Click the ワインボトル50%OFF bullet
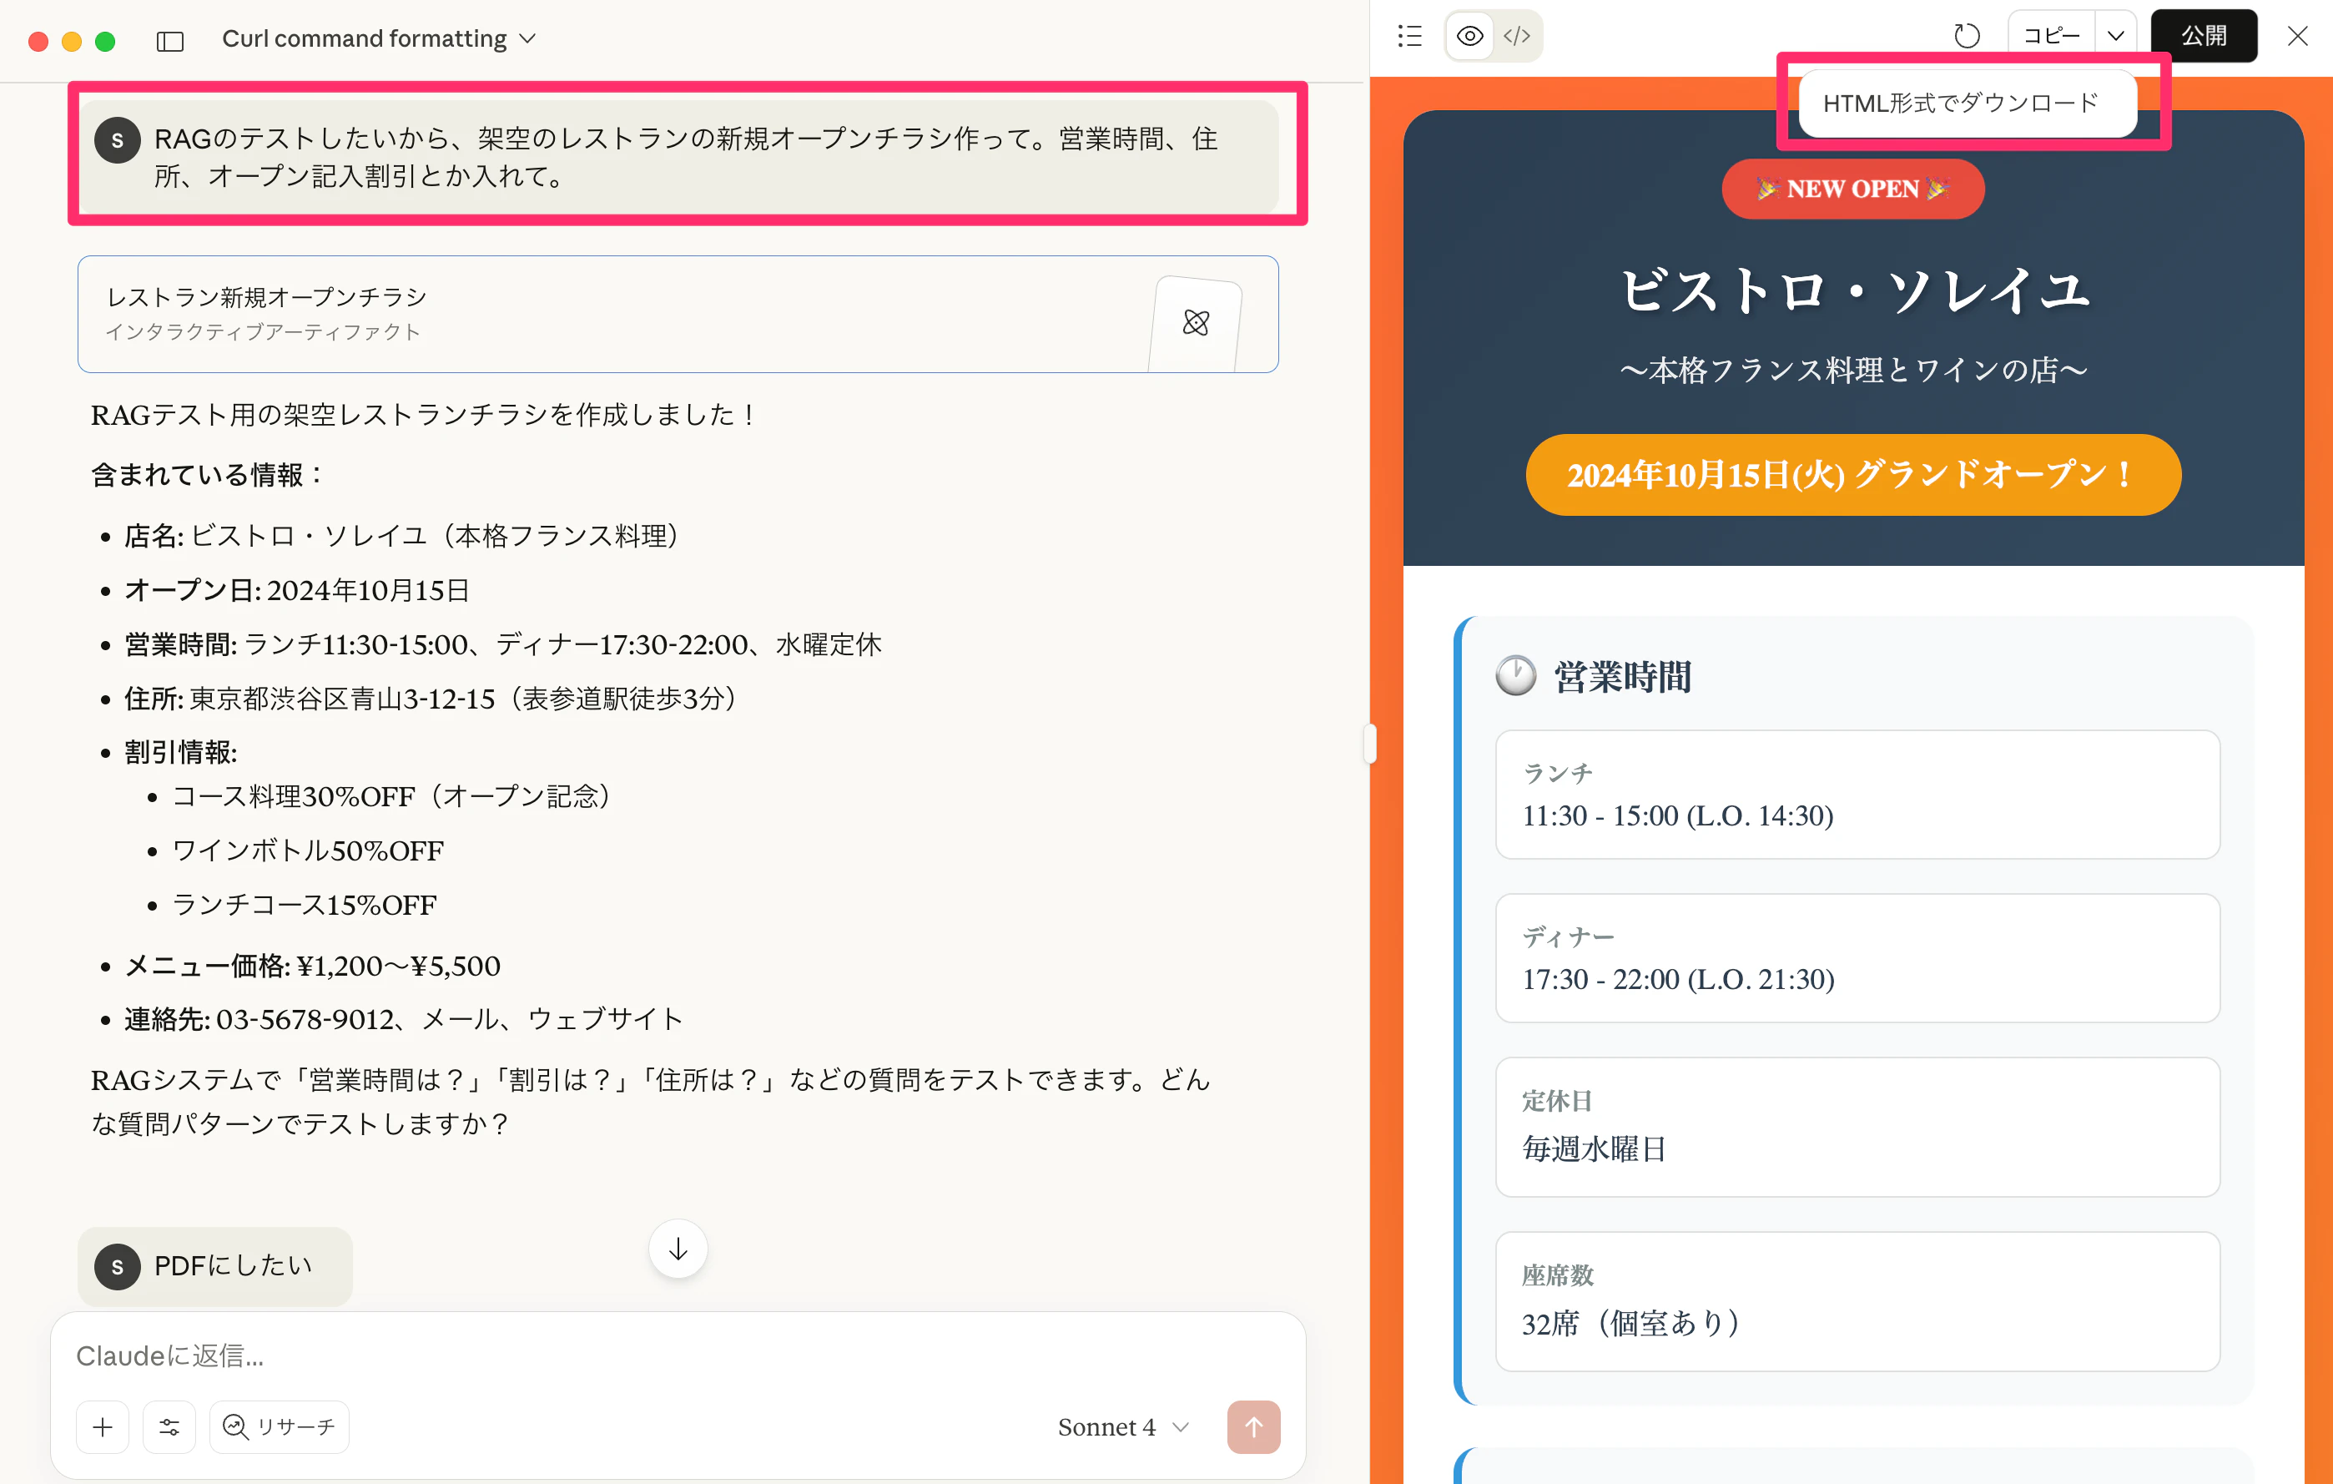2333x1484 pixels. 307,851
